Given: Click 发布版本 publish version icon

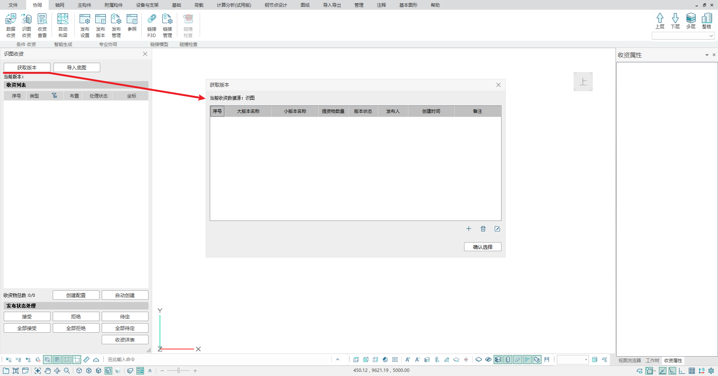Looking at the screenshot, I should click(101, 25).
